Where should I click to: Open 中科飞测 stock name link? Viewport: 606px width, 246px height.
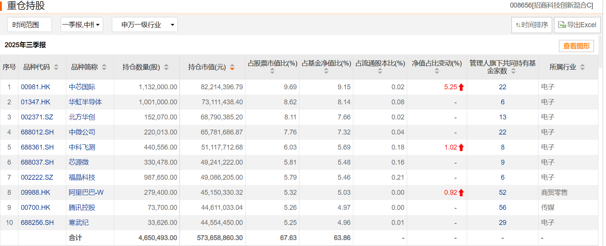(x=82, y=147)
